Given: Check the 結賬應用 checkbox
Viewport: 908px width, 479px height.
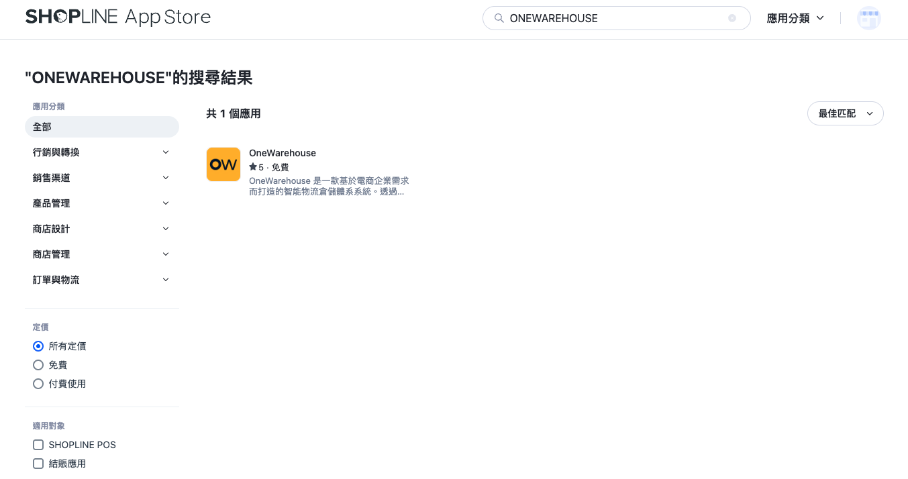Looking at the screenshot, I should [x=38, y=464].
